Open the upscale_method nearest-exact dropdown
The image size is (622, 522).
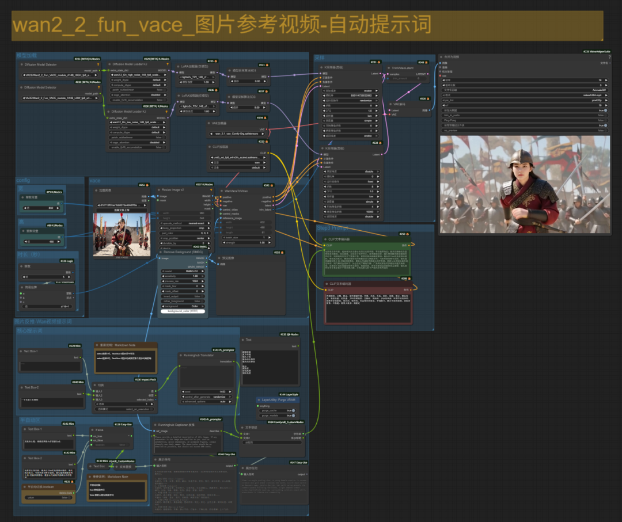(x=185, y=223)
